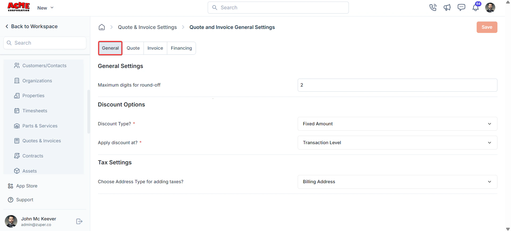Click the top global Search field
This screenshot has height=231, width=511.
278,7
